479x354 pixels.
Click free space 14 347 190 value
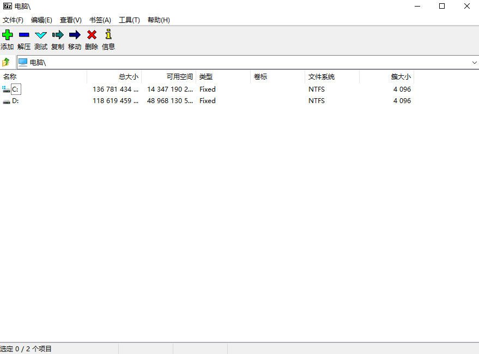point(170,89)
